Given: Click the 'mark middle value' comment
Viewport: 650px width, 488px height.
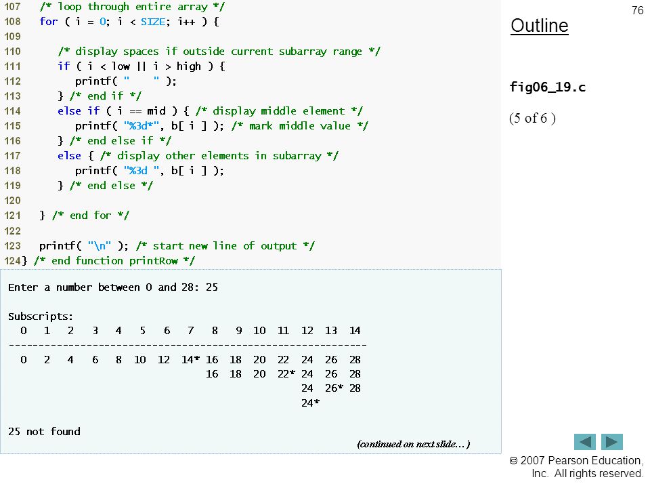Looking at the screenshot, I should tap(299, 126).
